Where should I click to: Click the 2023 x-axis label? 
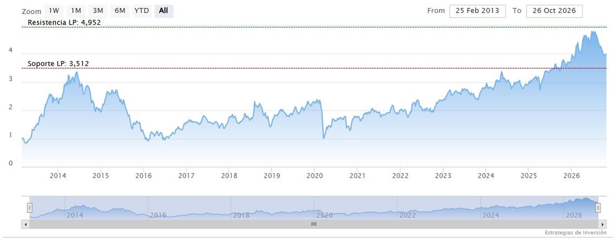[x=443, y=176]
